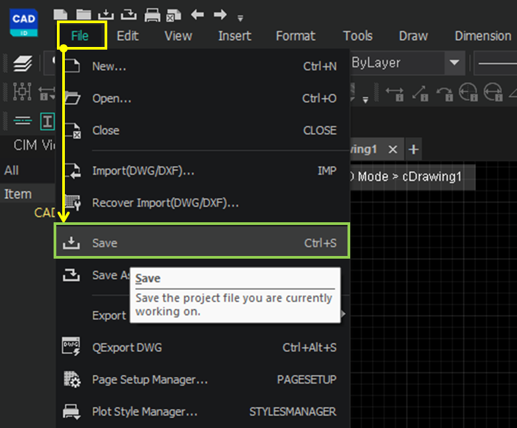Select the CAD tree item
517x428 pixels.
coord(44,212)
